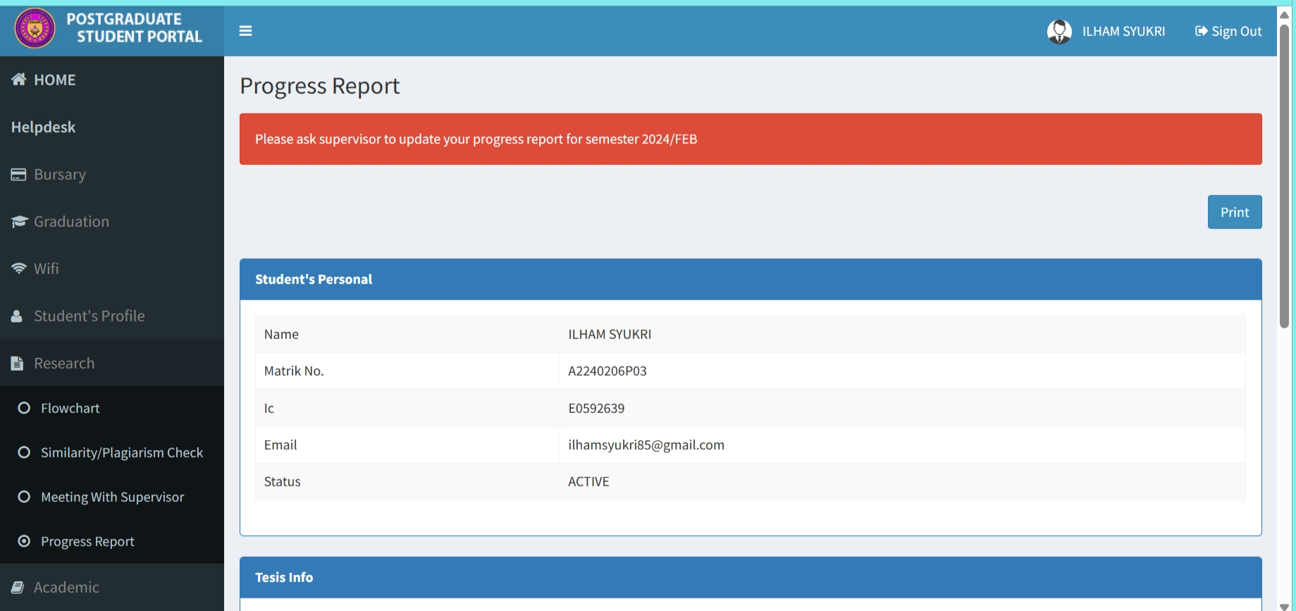Click the Wifi signal icon
Screen dimensions: 1296x611
19,269
